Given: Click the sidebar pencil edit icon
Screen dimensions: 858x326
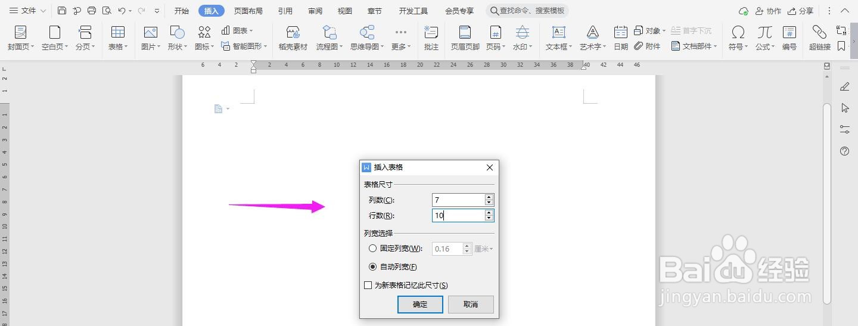Looking at the screenshot, I should tap(844, 87).
